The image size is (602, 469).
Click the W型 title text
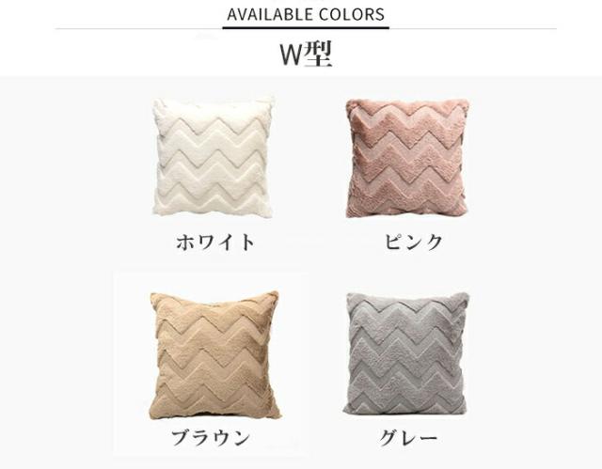point(306,55)
